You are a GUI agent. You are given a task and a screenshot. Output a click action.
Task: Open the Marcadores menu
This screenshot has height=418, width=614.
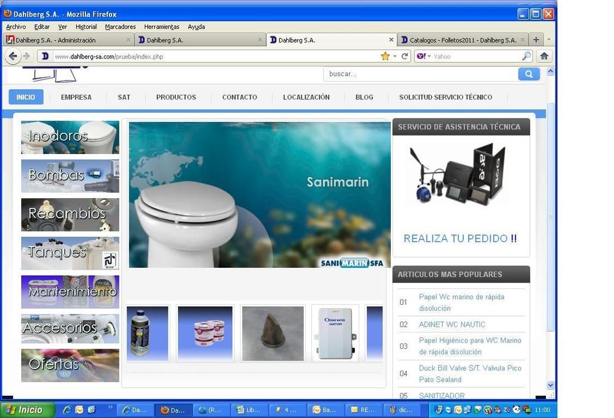point(120,27)
